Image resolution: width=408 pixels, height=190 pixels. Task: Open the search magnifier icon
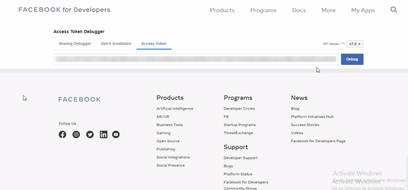[x=394, y=10]
